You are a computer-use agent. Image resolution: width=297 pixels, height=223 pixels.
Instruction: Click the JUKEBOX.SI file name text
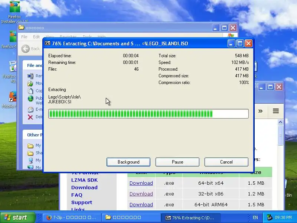[x=60, y=102]
